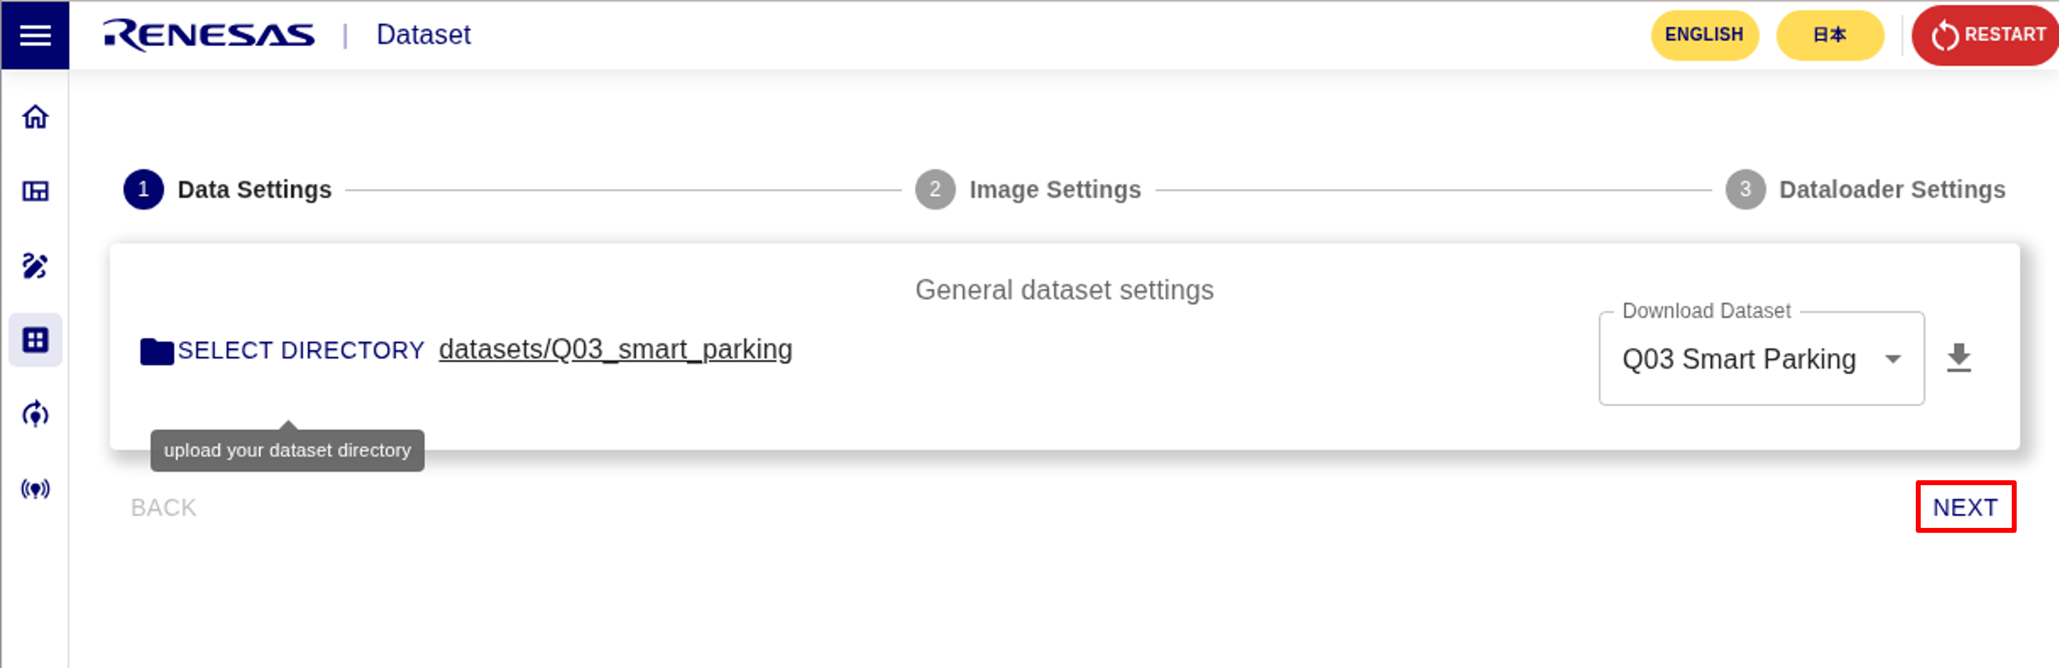This screenshot has width=2059, height=668.
Task: Expand the Download Dataset dropdown
Action: coord(1739,359)
